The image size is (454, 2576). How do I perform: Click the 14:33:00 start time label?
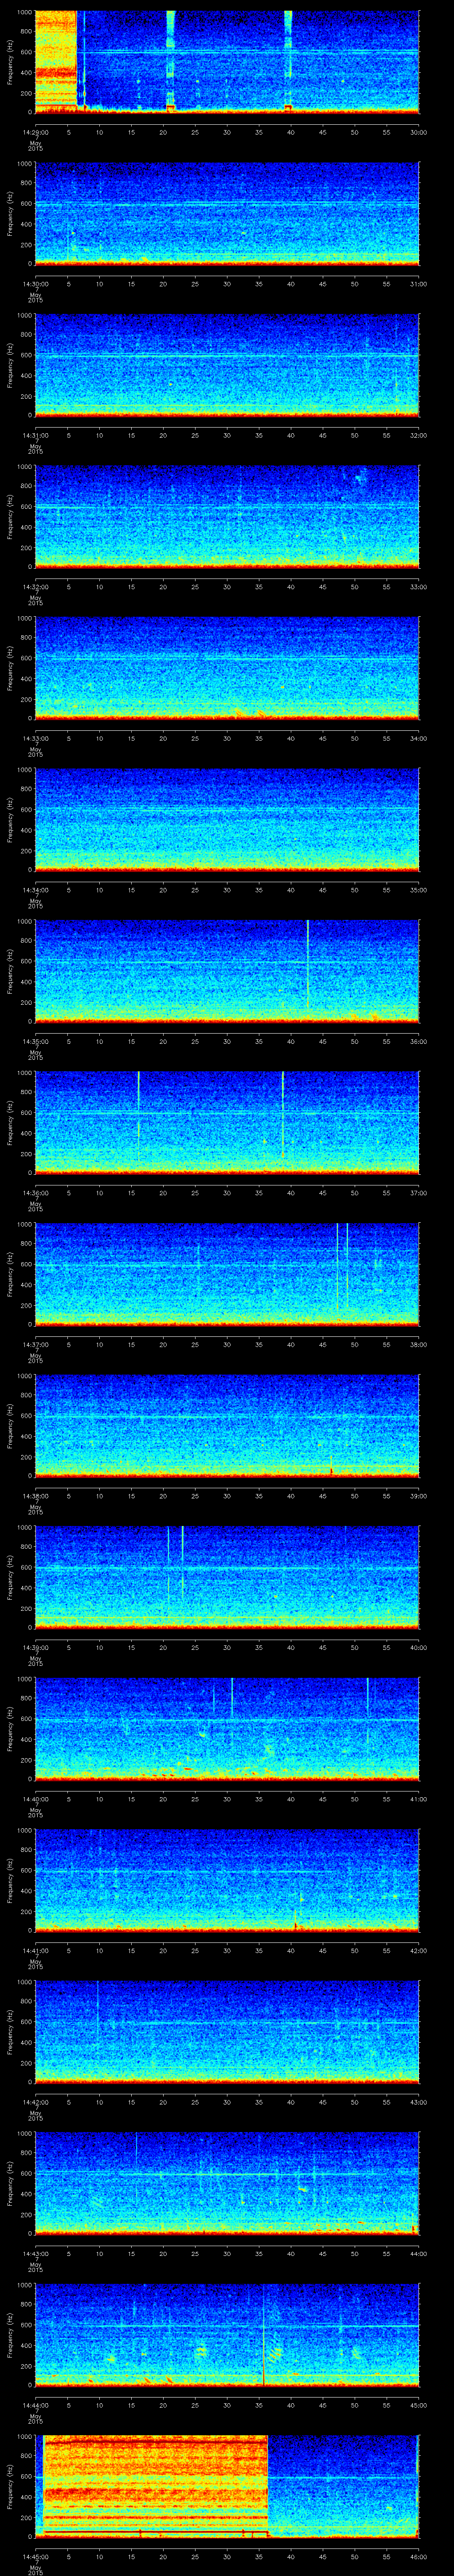[35, 738]
